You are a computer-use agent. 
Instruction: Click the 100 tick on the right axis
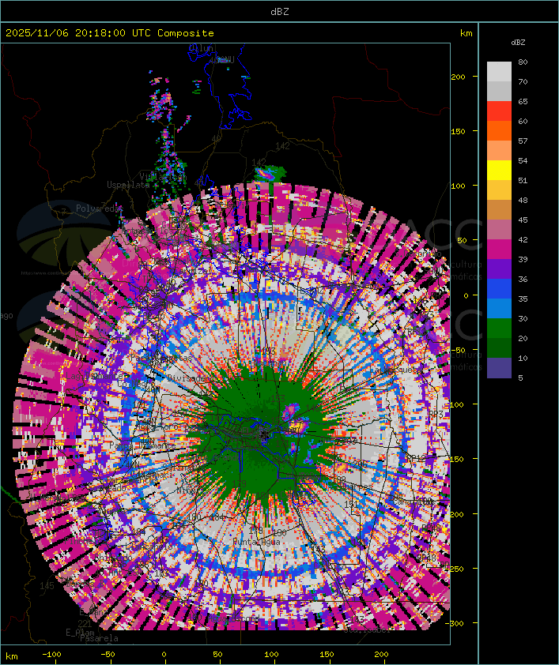tap(458, 186)
